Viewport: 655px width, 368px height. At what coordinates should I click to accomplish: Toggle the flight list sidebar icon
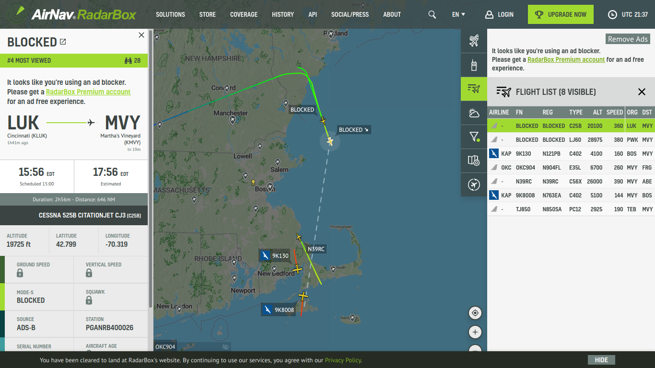474,89
